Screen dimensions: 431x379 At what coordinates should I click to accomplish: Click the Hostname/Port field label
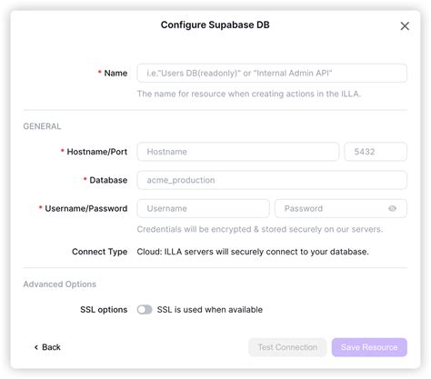(x=97, y=152)
